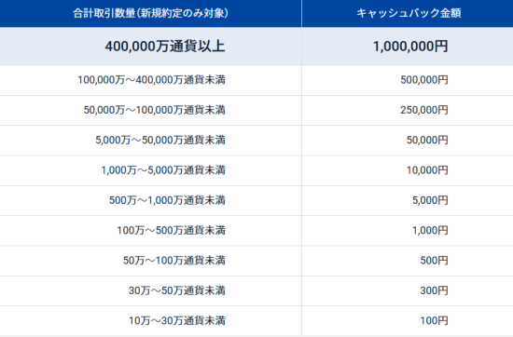Select the 400,000万通貨以上 cell
The height and width of the screenshot is (337, 513).
point(150,46)
